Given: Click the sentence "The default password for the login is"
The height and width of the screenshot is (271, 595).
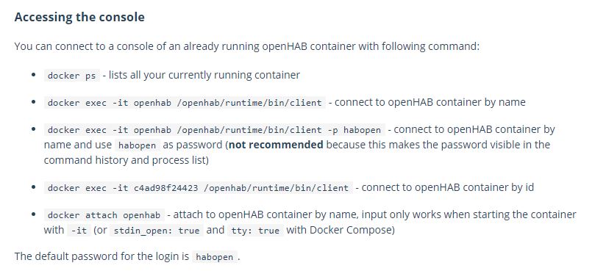Looking at the screenshot, I should [101, 256].
